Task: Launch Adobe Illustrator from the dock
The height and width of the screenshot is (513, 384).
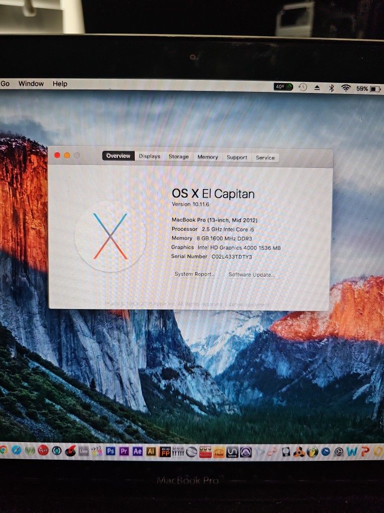Action: coord(151,451)
